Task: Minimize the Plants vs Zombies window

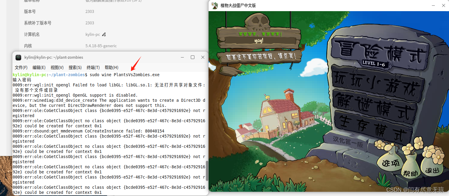Action: (x=433, y=5)
